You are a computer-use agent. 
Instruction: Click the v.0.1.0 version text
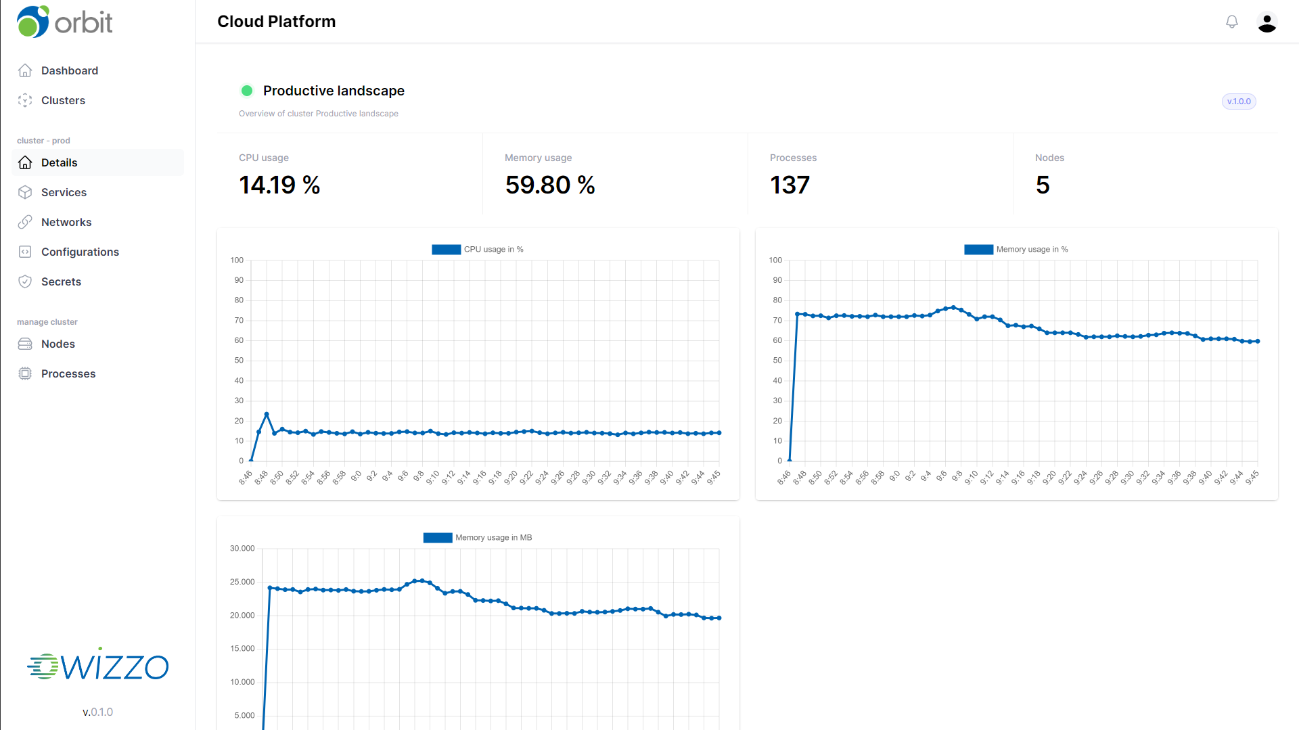pyautogui.click(x=97, y=712)
